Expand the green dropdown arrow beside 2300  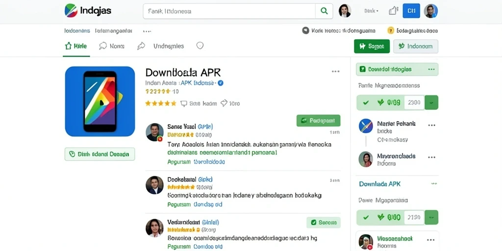click(x=431, y=102)
